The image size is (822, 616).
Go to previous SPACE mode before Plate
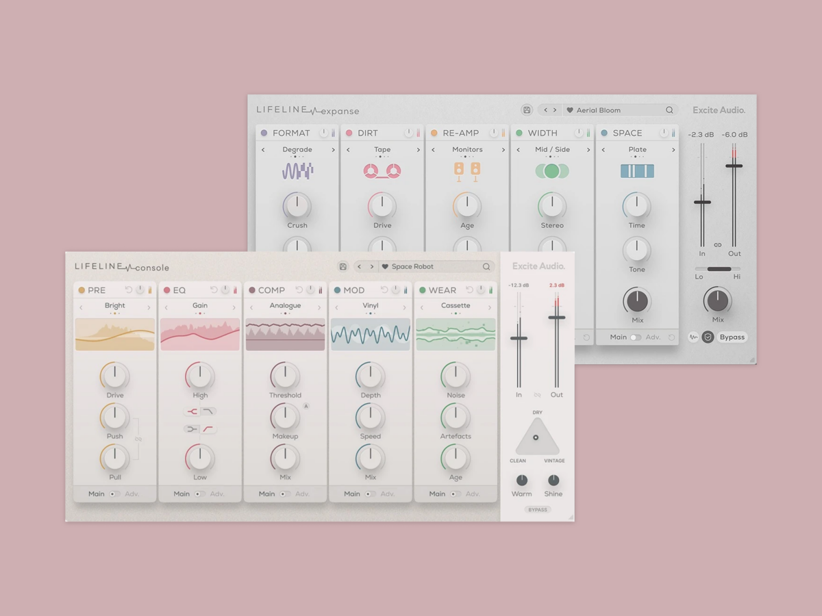(603, 150)
